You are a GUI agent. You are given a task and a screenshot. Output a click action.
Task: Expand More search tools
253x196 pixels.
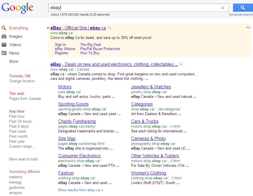coord(23,159)
